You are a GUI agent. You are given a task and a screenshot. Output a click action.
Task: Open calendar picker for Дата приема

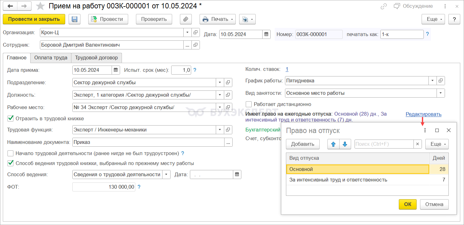pos(116,70)
